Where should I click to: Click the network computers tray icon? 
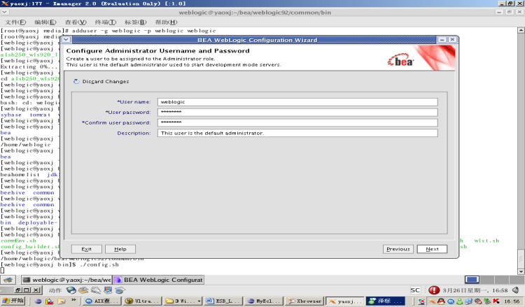point(468,301)
